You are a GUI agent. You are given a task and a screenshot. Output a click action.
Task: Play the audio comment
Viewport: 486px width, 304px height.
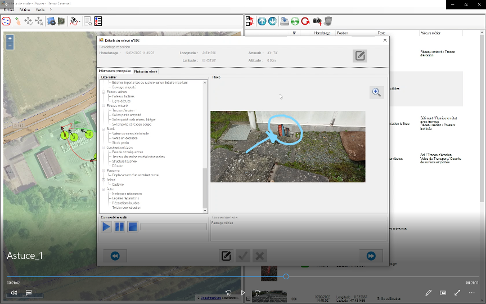(x=106, y=227)
